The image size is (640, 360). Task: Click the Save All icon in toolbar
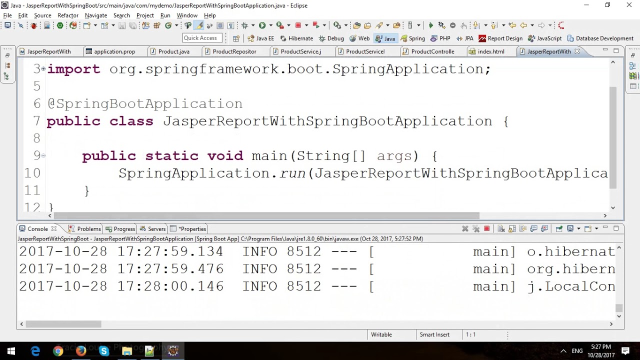133,25
